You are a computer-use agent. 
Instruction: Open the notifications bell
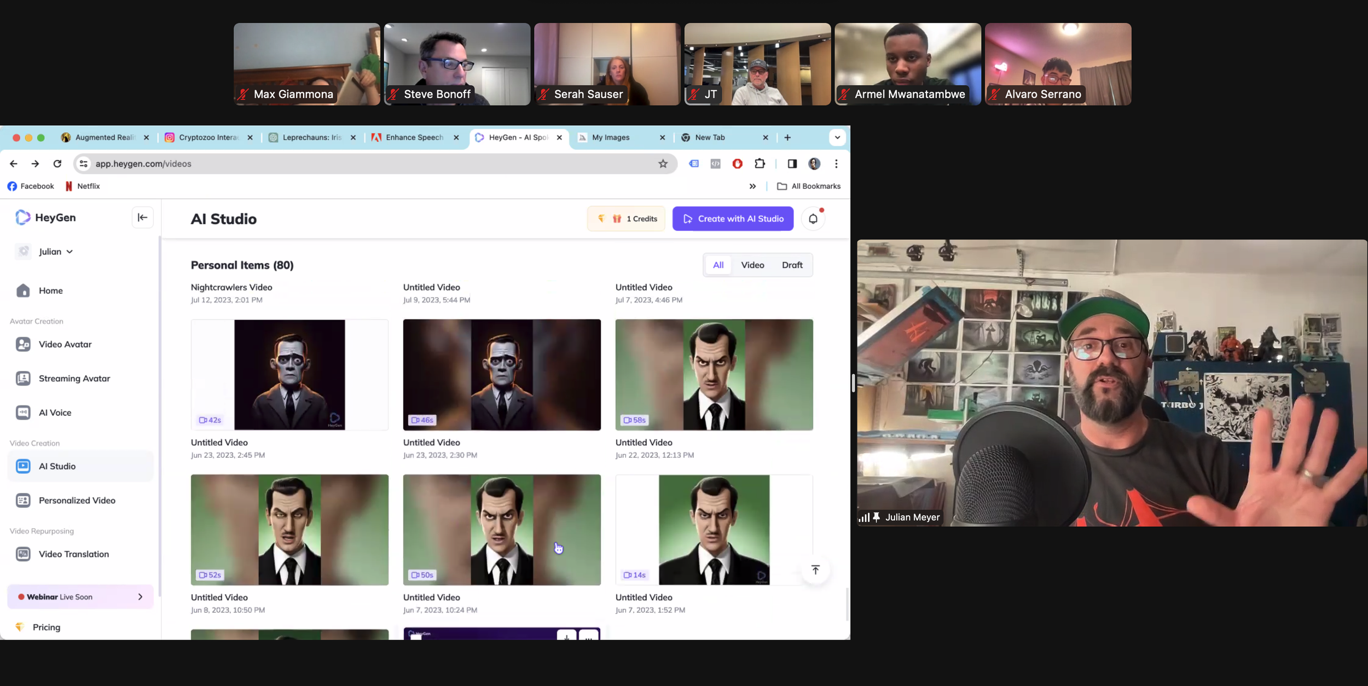coord(813,219)
